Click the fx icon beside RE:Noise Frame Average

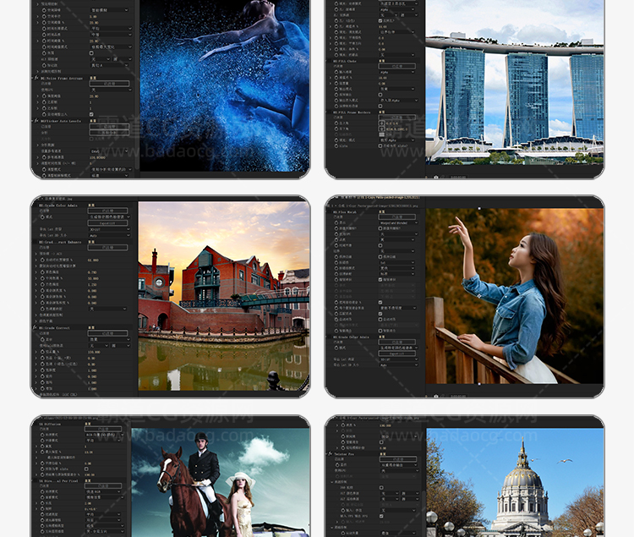point(36,78)
